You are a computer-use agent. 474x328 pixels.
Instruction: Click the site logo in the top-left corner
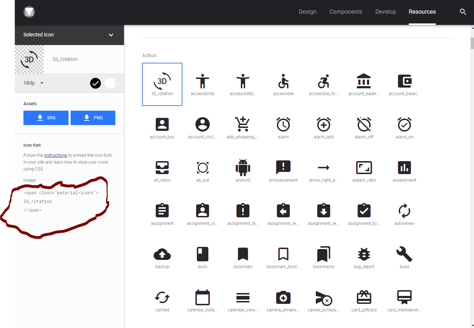click(29, 12)
